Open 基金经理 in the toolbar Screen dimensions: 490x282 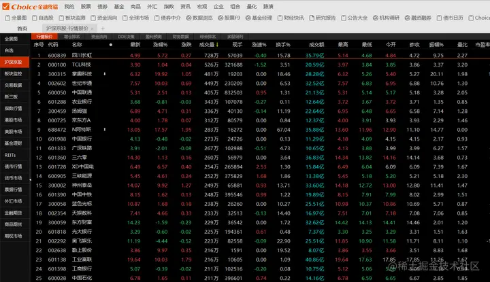click(x=259, y=18)
